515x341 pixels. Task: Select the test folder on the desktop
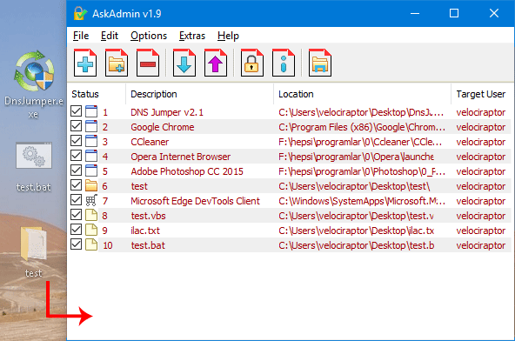pos(33,252)
